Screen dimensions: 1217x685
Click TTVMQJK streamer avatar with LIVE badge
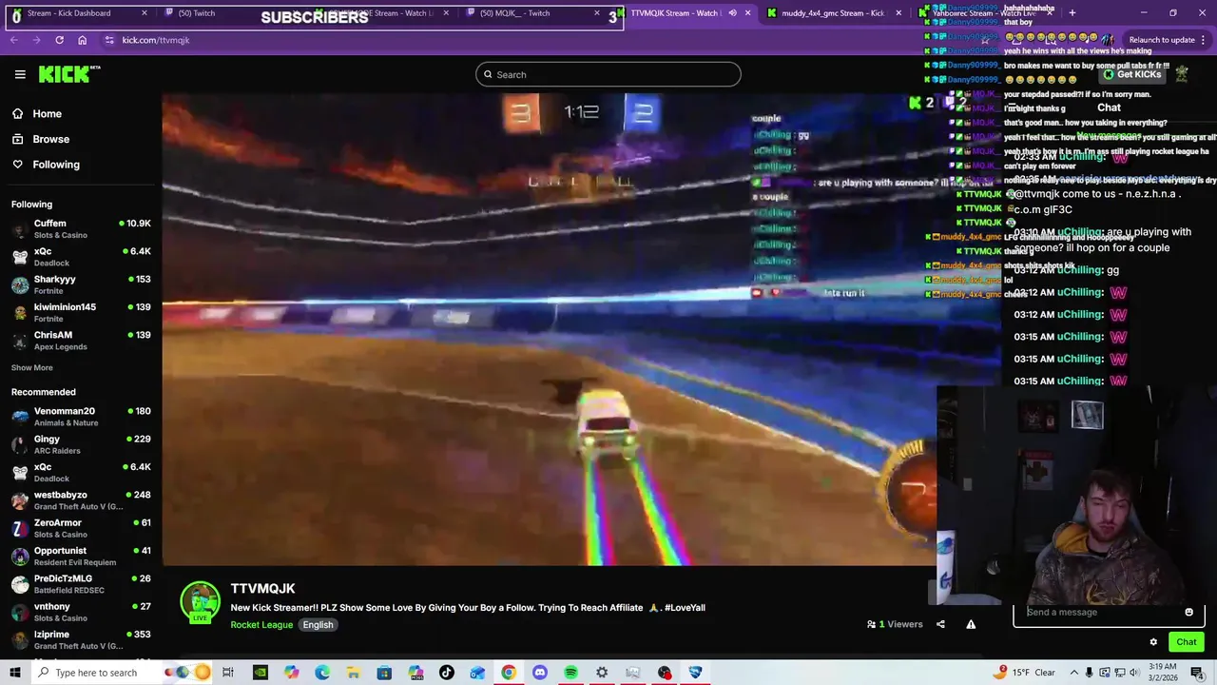200,602
